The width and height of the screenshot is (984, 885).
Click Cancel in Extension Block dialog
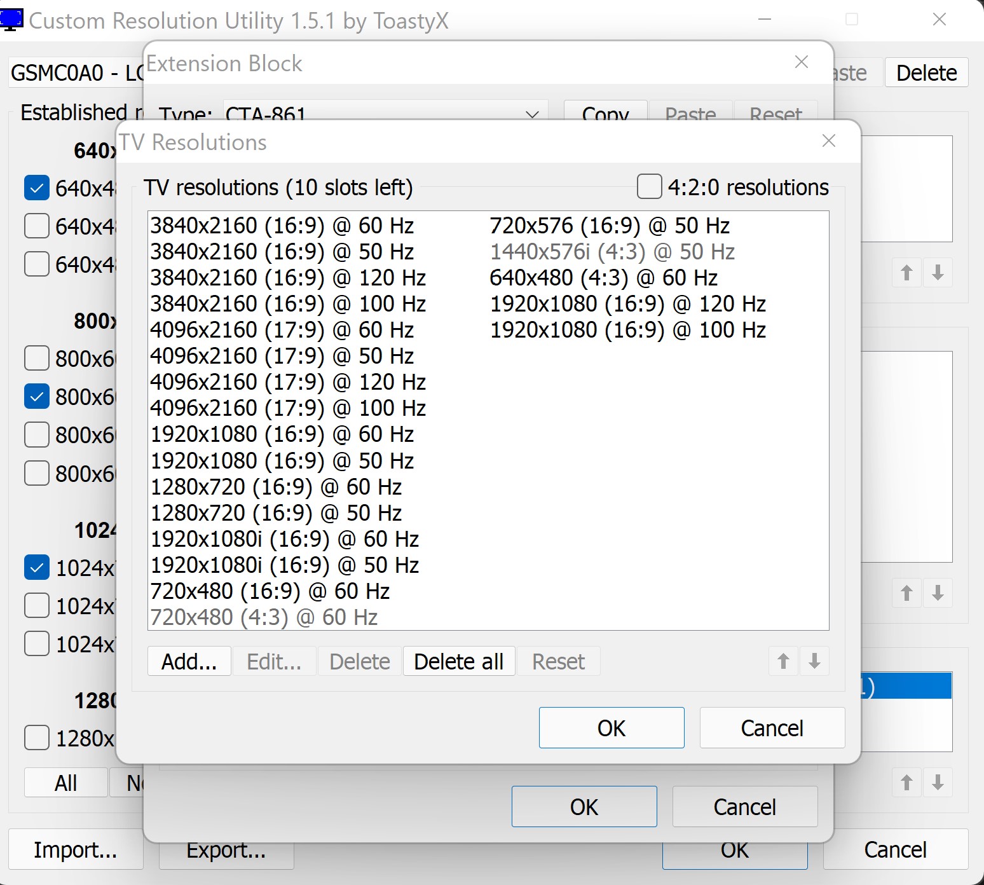745,807
